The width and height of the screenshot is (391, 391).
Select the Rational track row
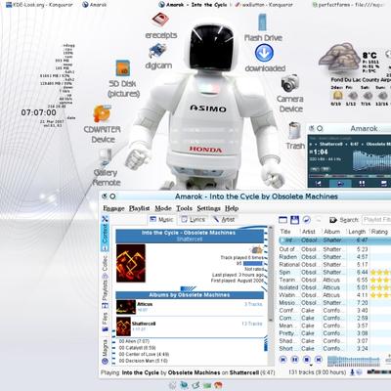point(334,264)
